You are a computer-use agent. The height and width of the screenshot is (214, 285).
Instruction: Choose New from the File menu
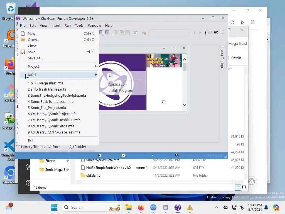click(x=59, y=33)
